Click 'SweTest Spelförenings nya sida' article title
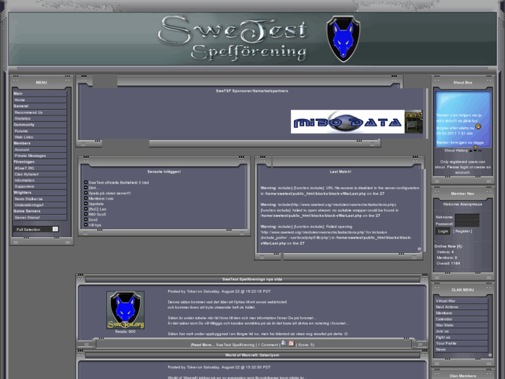This screenshot has height=379, width=505. (x=252, y=280)
